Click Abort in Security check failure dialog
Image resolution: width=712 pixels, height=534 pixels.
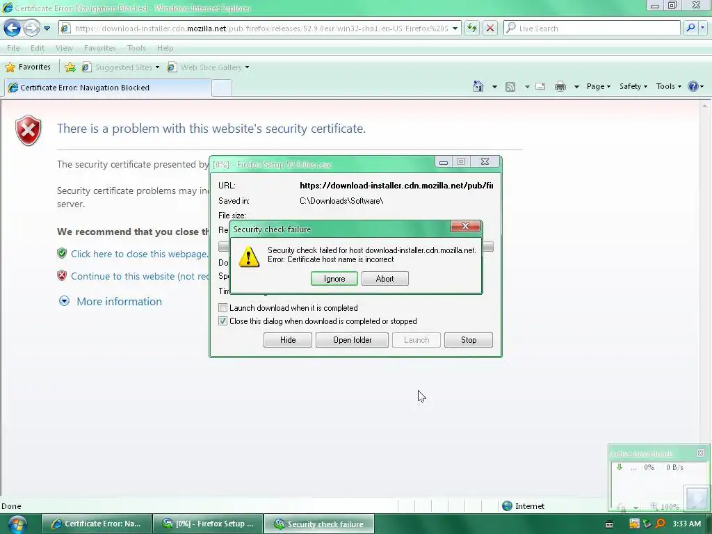click(x=385, y=278)
